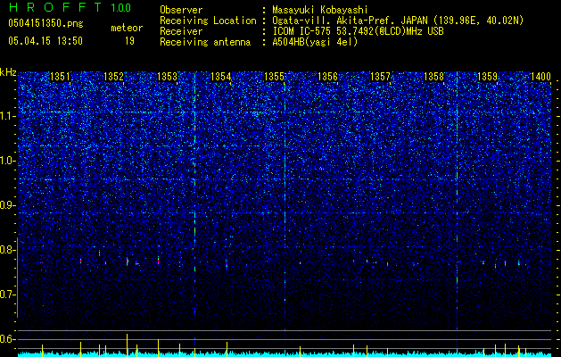Image resolution: width=561 pixels, height=357 pixels.
Task: Click the 1356 time marker
Action: [327, 77]
